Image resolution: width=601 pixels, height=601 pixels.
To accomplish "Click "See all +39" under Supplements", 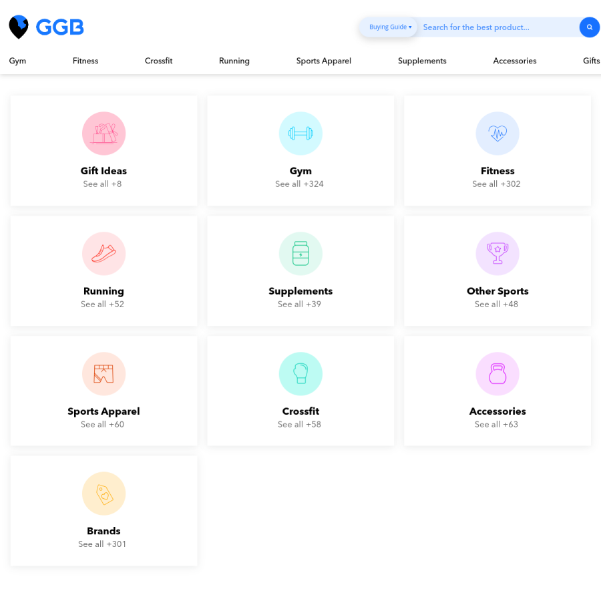I will point(299,305).
